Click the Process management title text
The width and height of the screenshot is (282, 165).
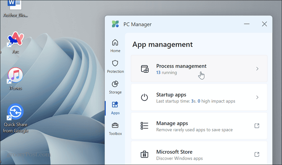click(x=181, y=66)
